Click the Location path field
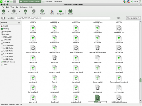This screenshot has width=142, height=106. (63, 18)
